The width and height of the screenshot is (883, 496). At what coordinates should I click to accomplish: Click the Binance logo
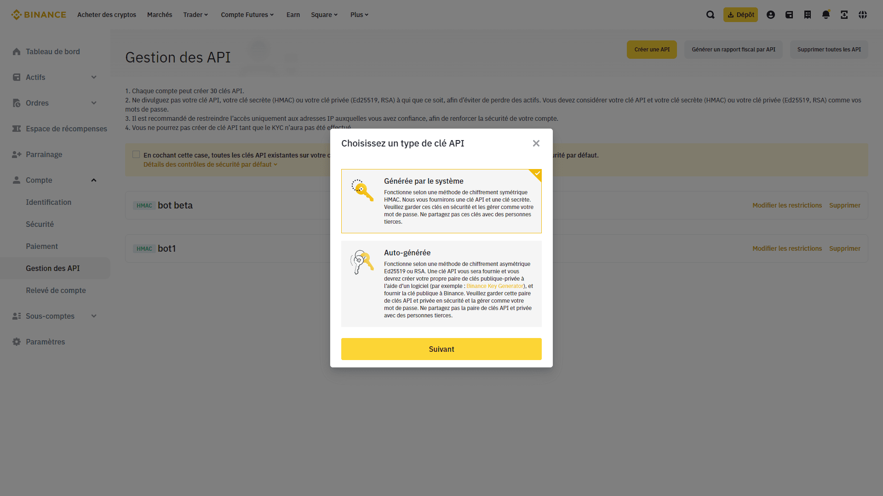[x=39, y=15]
